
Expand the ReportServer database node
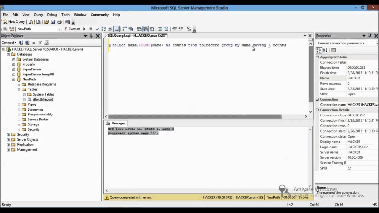pyautogui.click(x=14, y=70)
